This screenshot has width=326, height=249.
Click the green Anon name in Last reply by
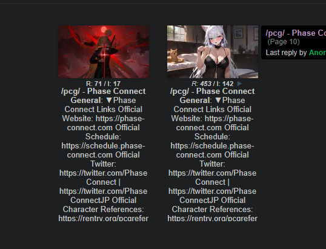[318, 53]
